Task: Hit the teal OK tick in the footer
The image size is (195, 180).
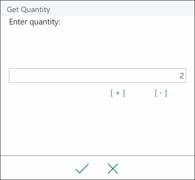Action: 82,169
